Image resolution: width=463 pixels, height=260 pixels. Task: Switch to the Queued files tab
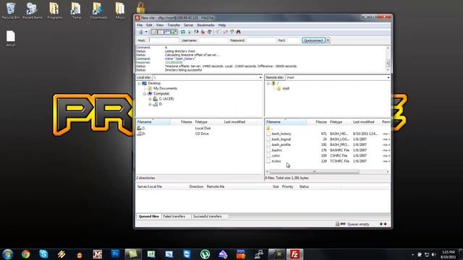149,217
